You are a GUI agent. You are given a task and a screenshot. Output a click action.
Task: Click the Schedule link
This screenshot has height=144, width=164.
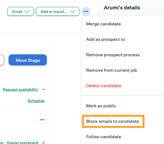point(36,101)
